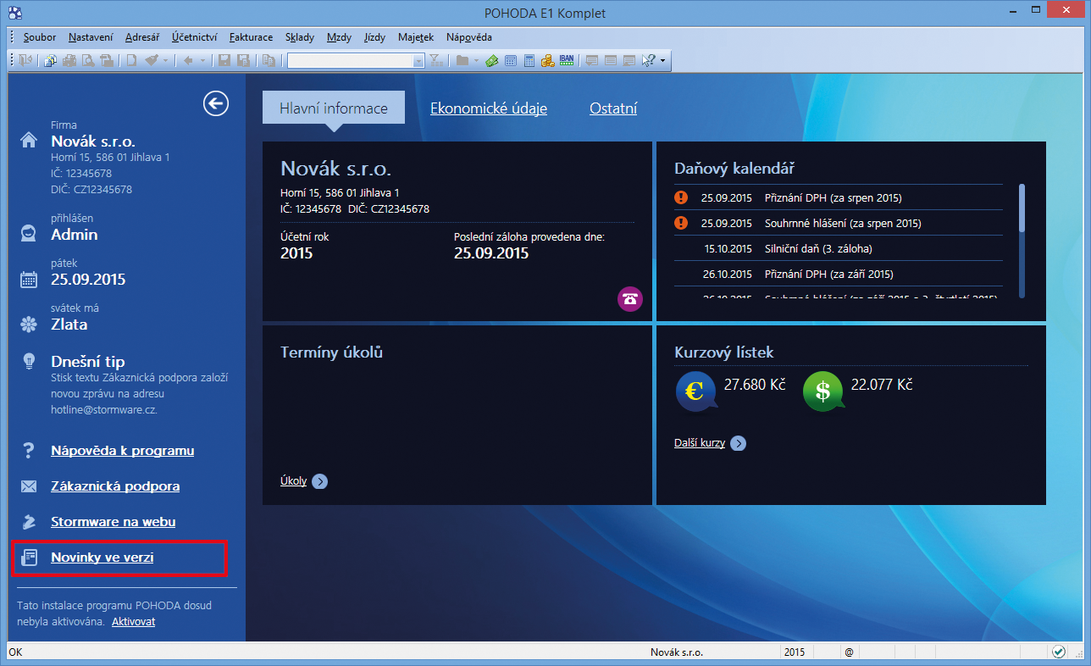
Task: Select Souhrnné hlášení (za srpen 2015) row
Action: [x=839, y=223]
